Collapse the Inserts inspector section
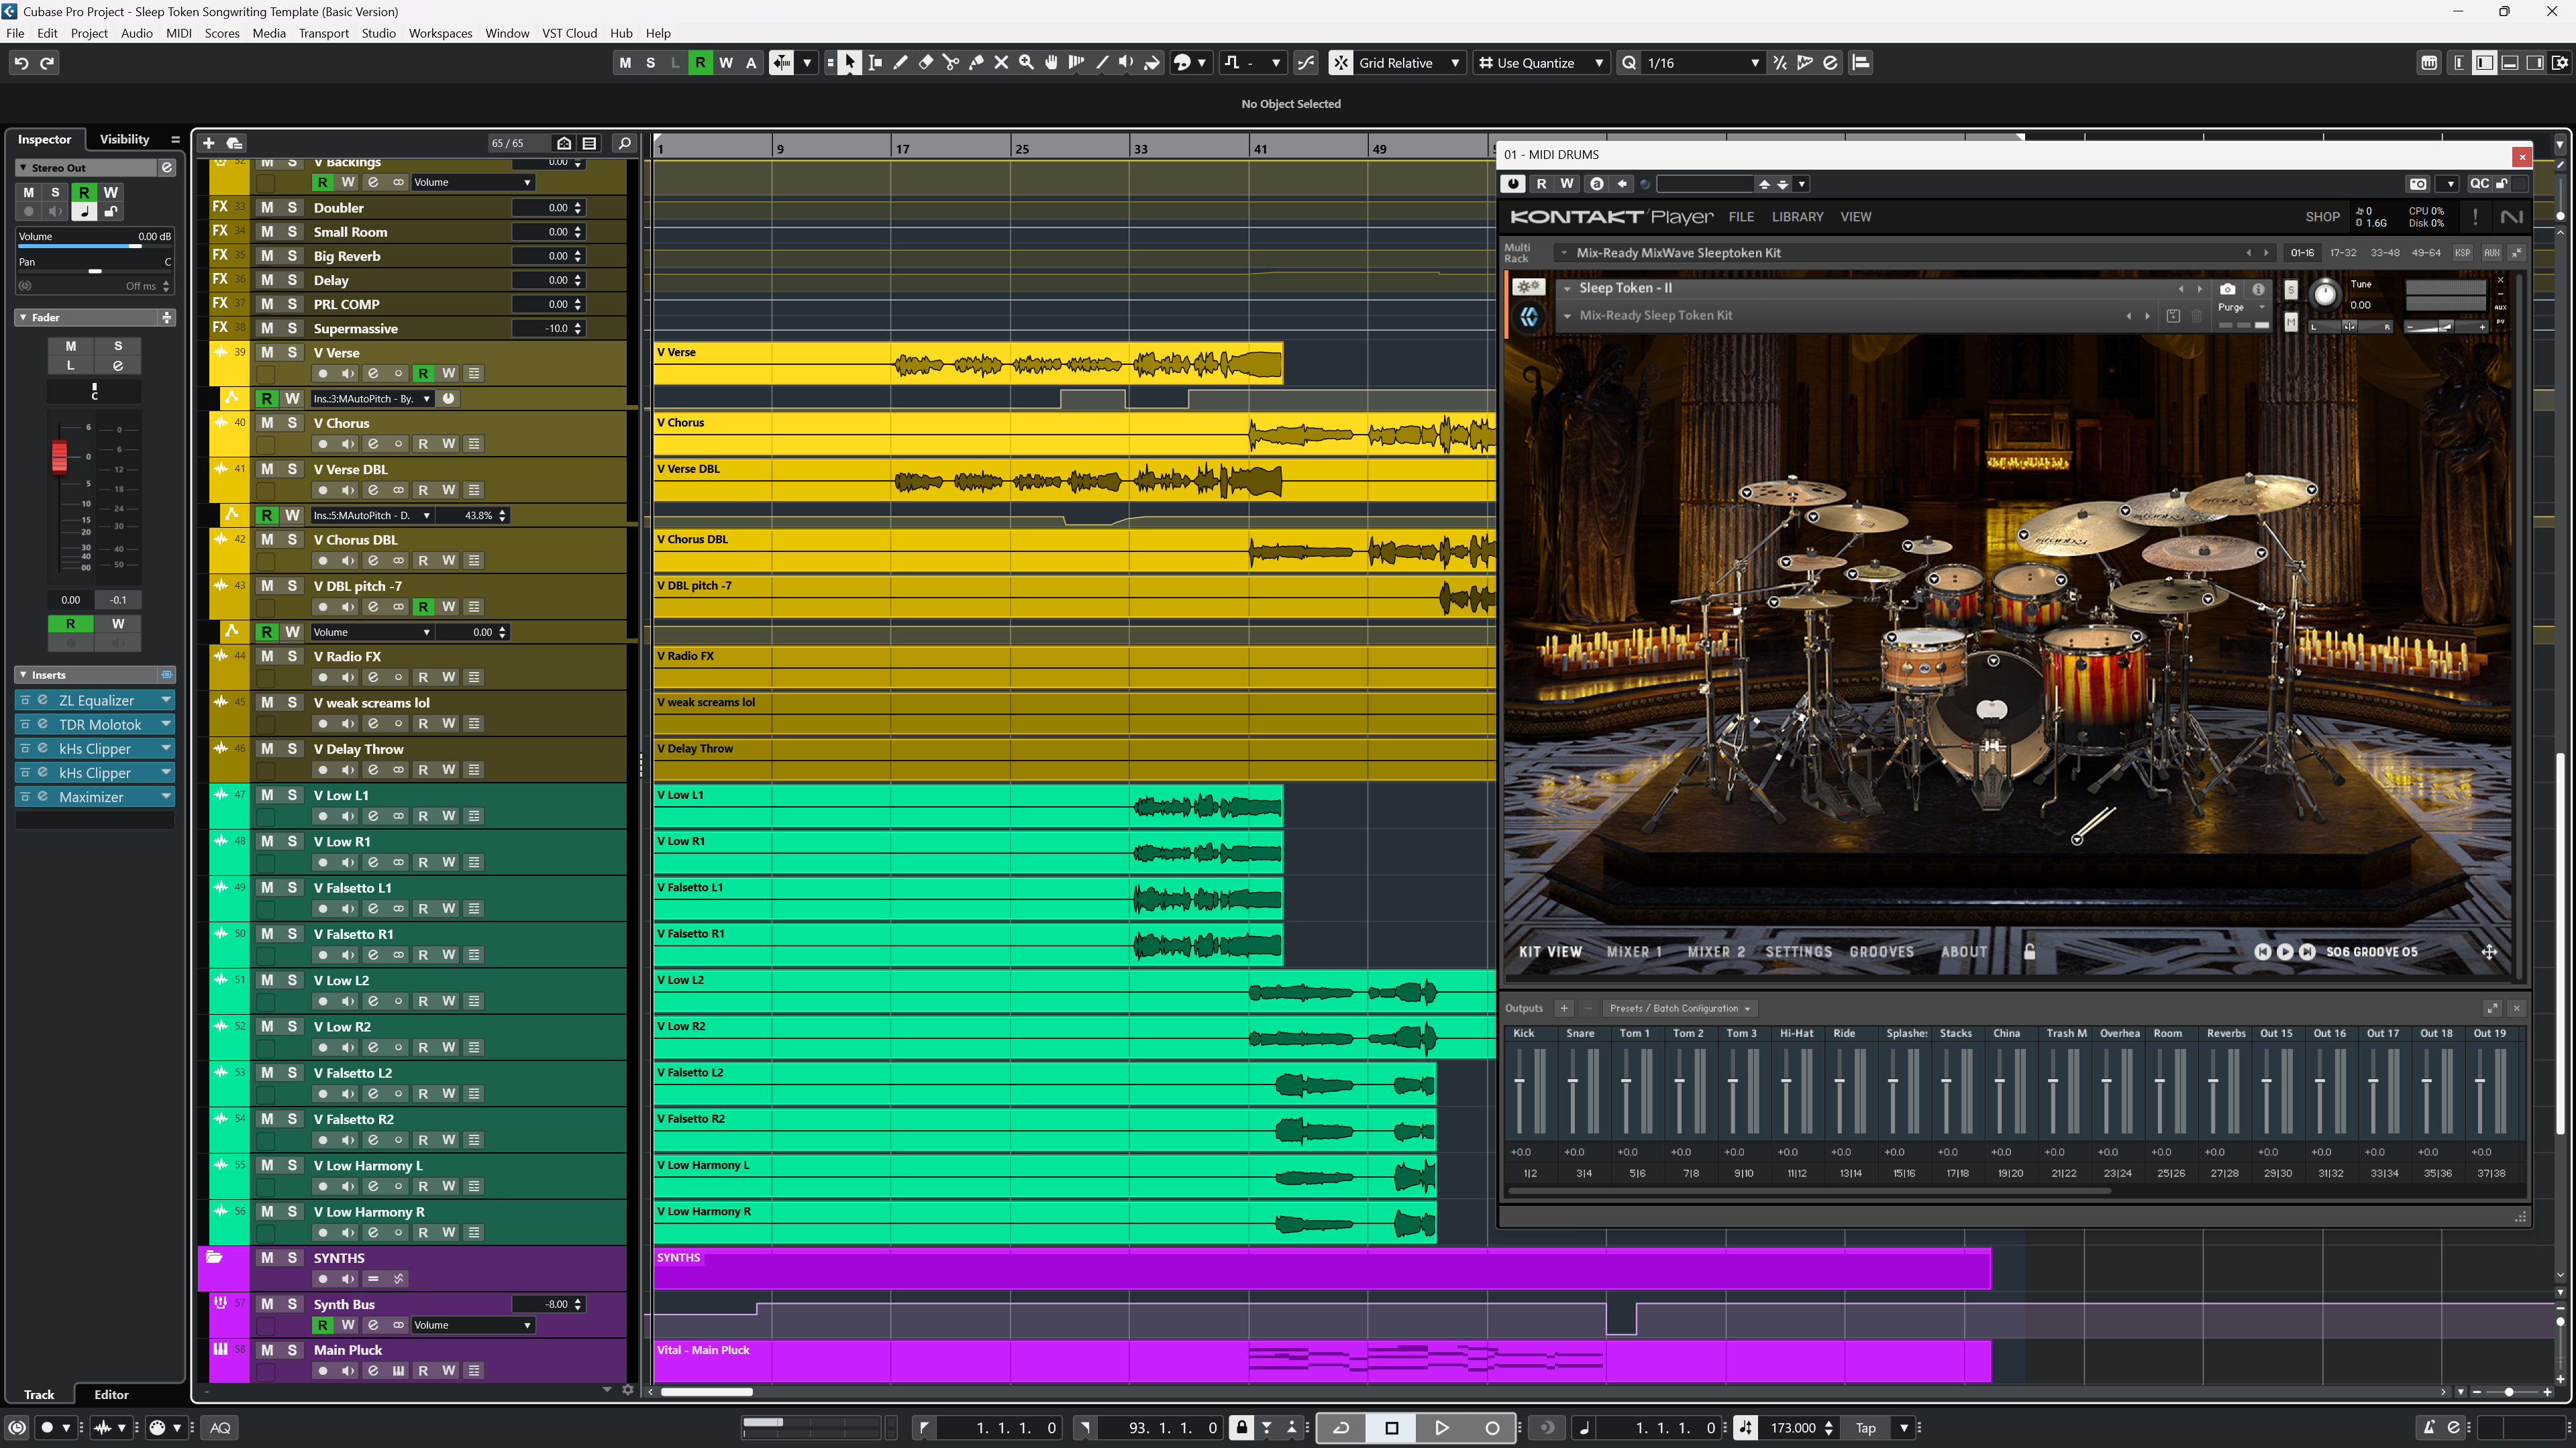Viewport: 2576px width, 1448px height. (x=23, y=675)
